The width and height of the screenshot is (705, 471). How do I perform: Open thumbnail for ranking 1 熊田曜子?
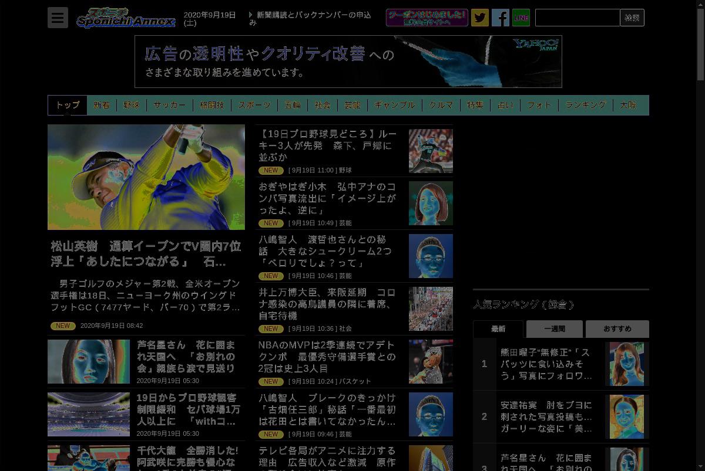tap(627, 364)
